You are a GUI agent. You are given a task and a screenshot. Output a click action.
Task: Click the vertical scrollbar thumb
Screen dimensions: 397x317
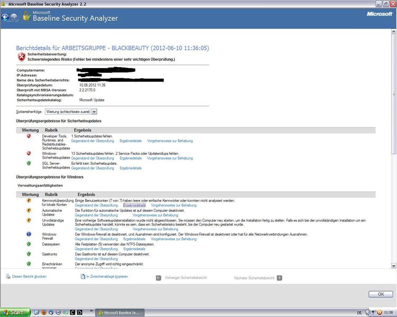tap(394, 94)
